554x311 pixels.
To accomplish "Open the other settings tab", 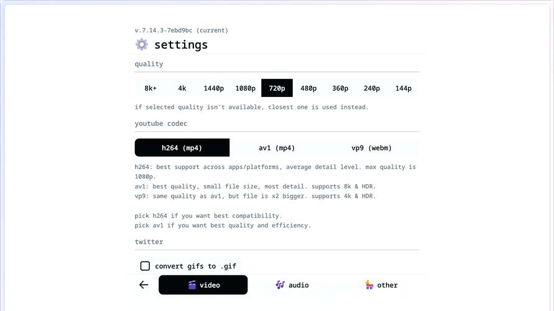I will point(381,285).
